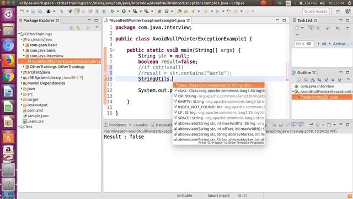353x199 pixels.
Task: Click Display Selected Console icon
Action: point(318,125)
